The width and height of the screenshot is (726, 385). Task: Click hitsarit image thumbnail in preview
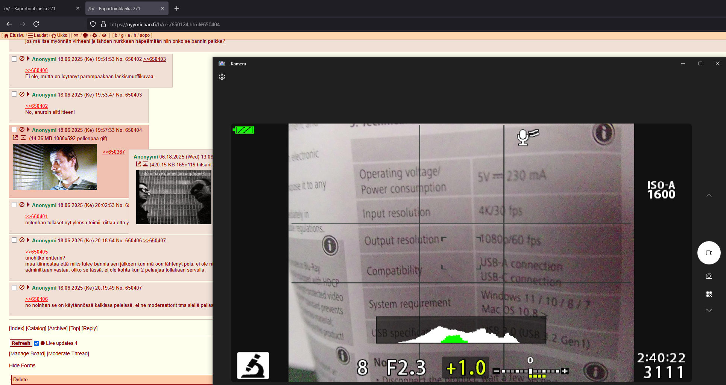click(174, 197)
